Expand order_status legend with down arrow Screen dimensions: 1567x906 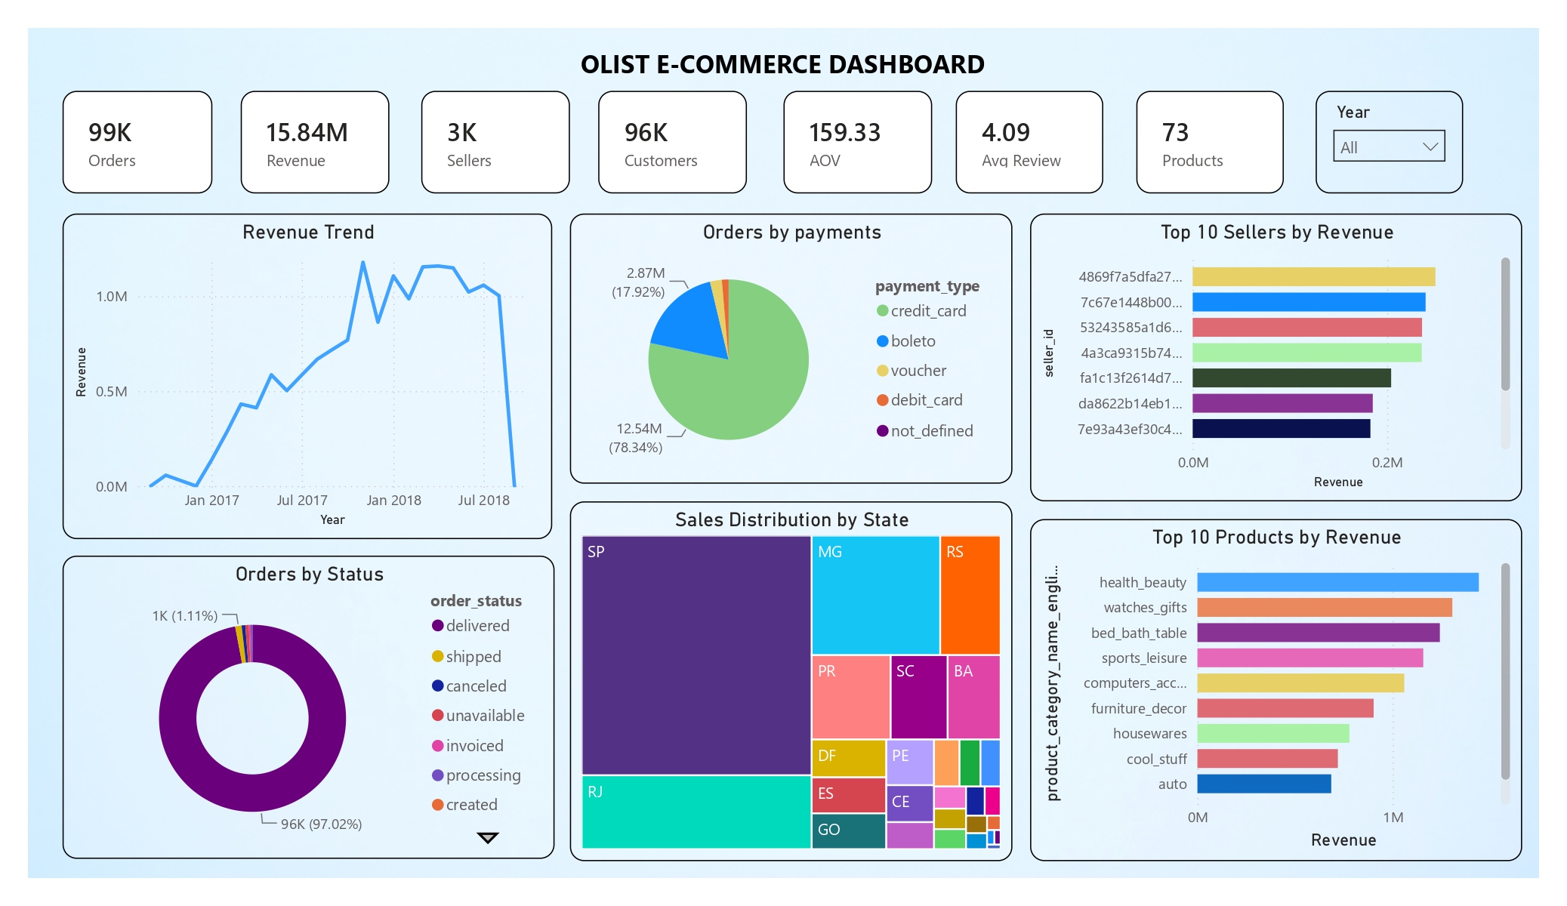point(488,837)
